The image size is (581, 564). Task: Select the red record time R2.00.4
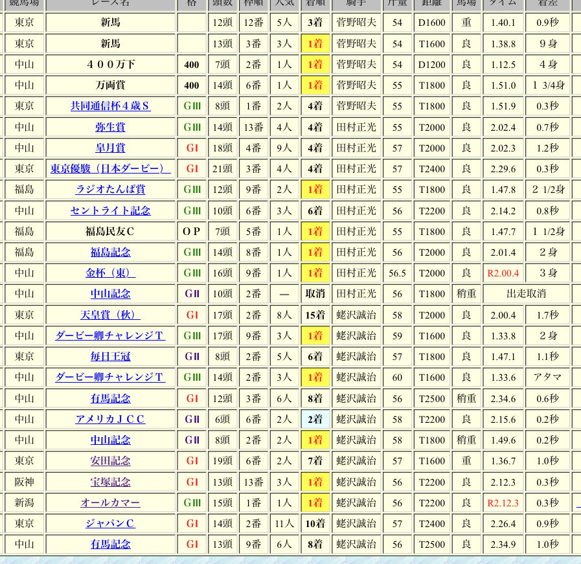pos(503,273)
